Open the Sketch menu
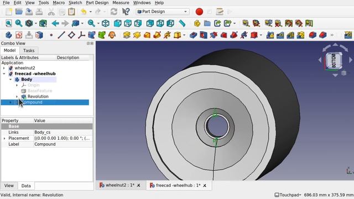This screenshot has width=354, height=199. (x=75, y=3)
